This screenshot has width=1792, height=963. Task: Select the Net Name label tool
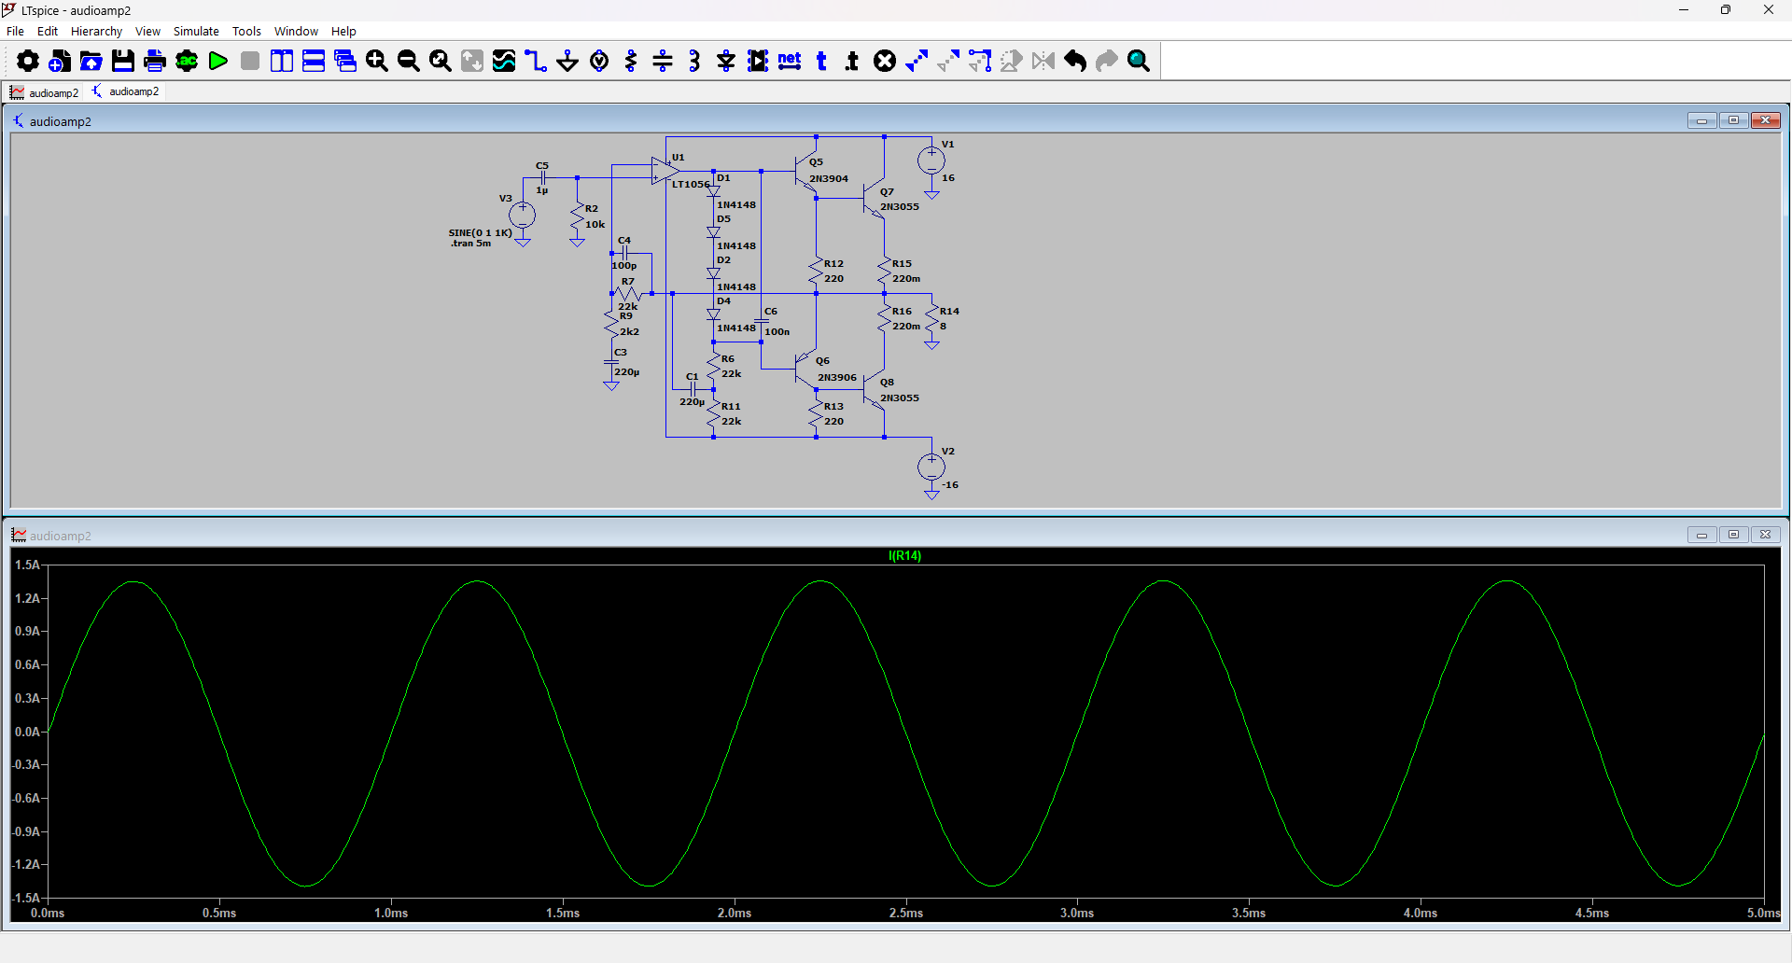tap(790, 61)
